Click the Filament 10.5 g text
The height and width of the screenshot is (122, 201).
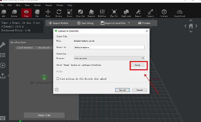12,27
